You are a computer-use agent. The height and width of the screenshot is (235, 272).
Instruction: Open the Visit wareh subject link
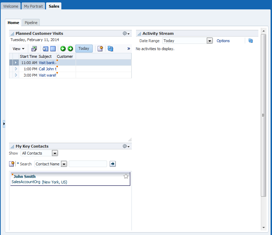(47, 75)
